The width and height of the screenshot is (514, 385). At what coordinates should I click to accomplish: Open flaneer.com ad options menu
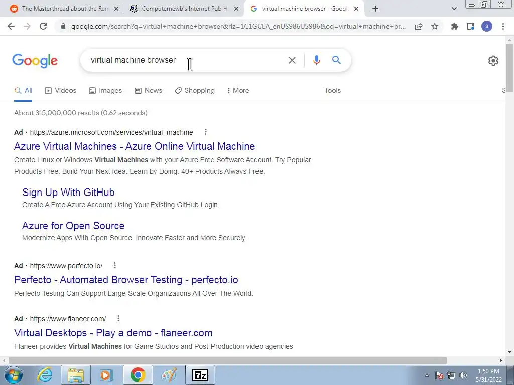pyautogui.click(x=118, y=318)
